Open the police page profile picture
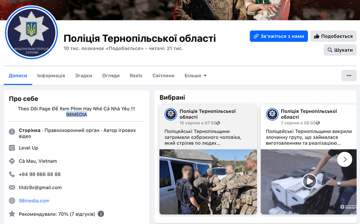The width and height of the screenshot is (360, 224). [x=31, y=33]
